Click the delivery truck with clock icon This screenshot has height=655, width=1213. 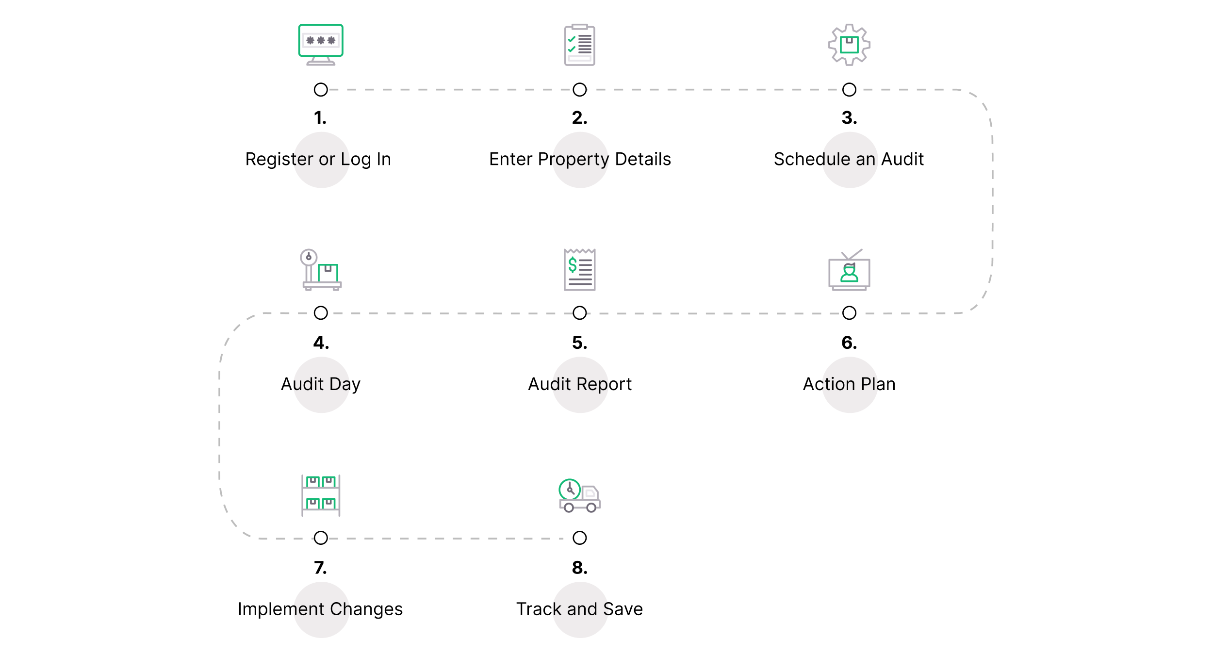point(579,495)
